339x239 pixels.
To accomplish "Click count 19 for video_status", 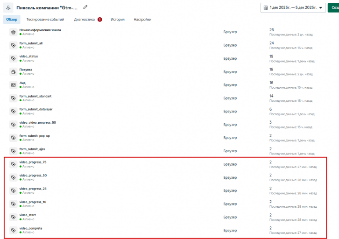I will [x=271, y=56].
